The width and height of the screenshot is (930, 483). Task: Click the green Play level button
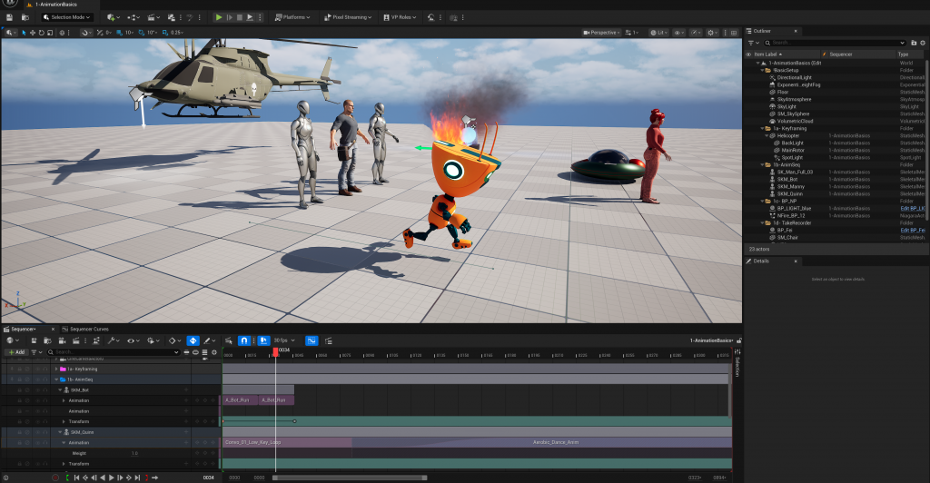point(219,17)
